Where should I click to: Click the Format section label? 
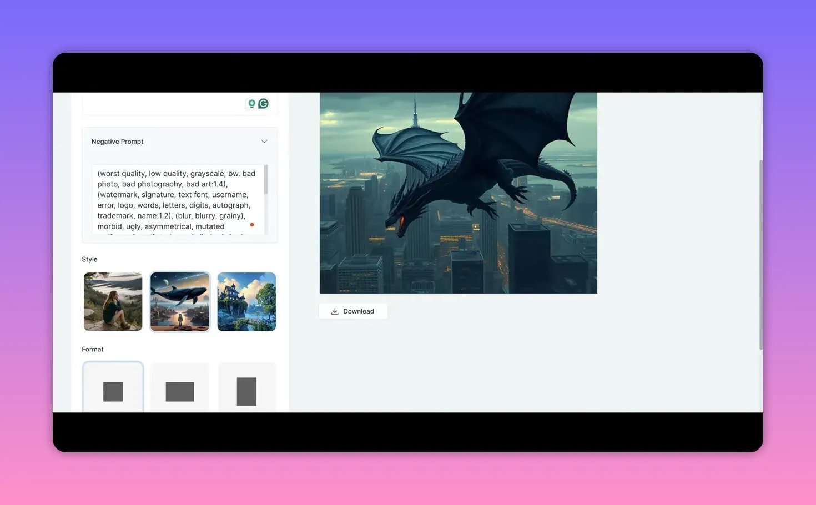pos(93,349)
